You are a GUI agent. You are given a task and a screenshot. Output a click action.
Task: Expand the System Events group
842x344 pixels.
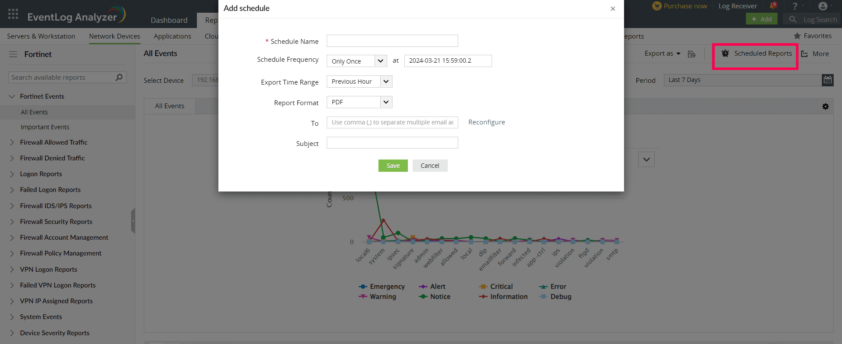12,317
